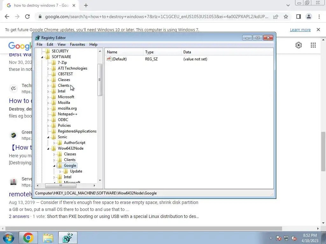Select the CBSTEST key folder icon
Image resolution: width=326 pixels, height=244 pixels.
click(53, 74)
